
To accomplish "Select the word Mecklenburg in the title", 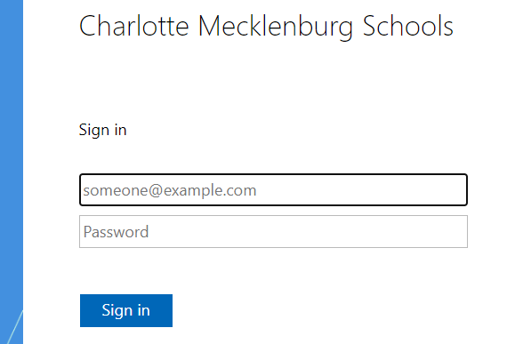I will pos(276,28).
